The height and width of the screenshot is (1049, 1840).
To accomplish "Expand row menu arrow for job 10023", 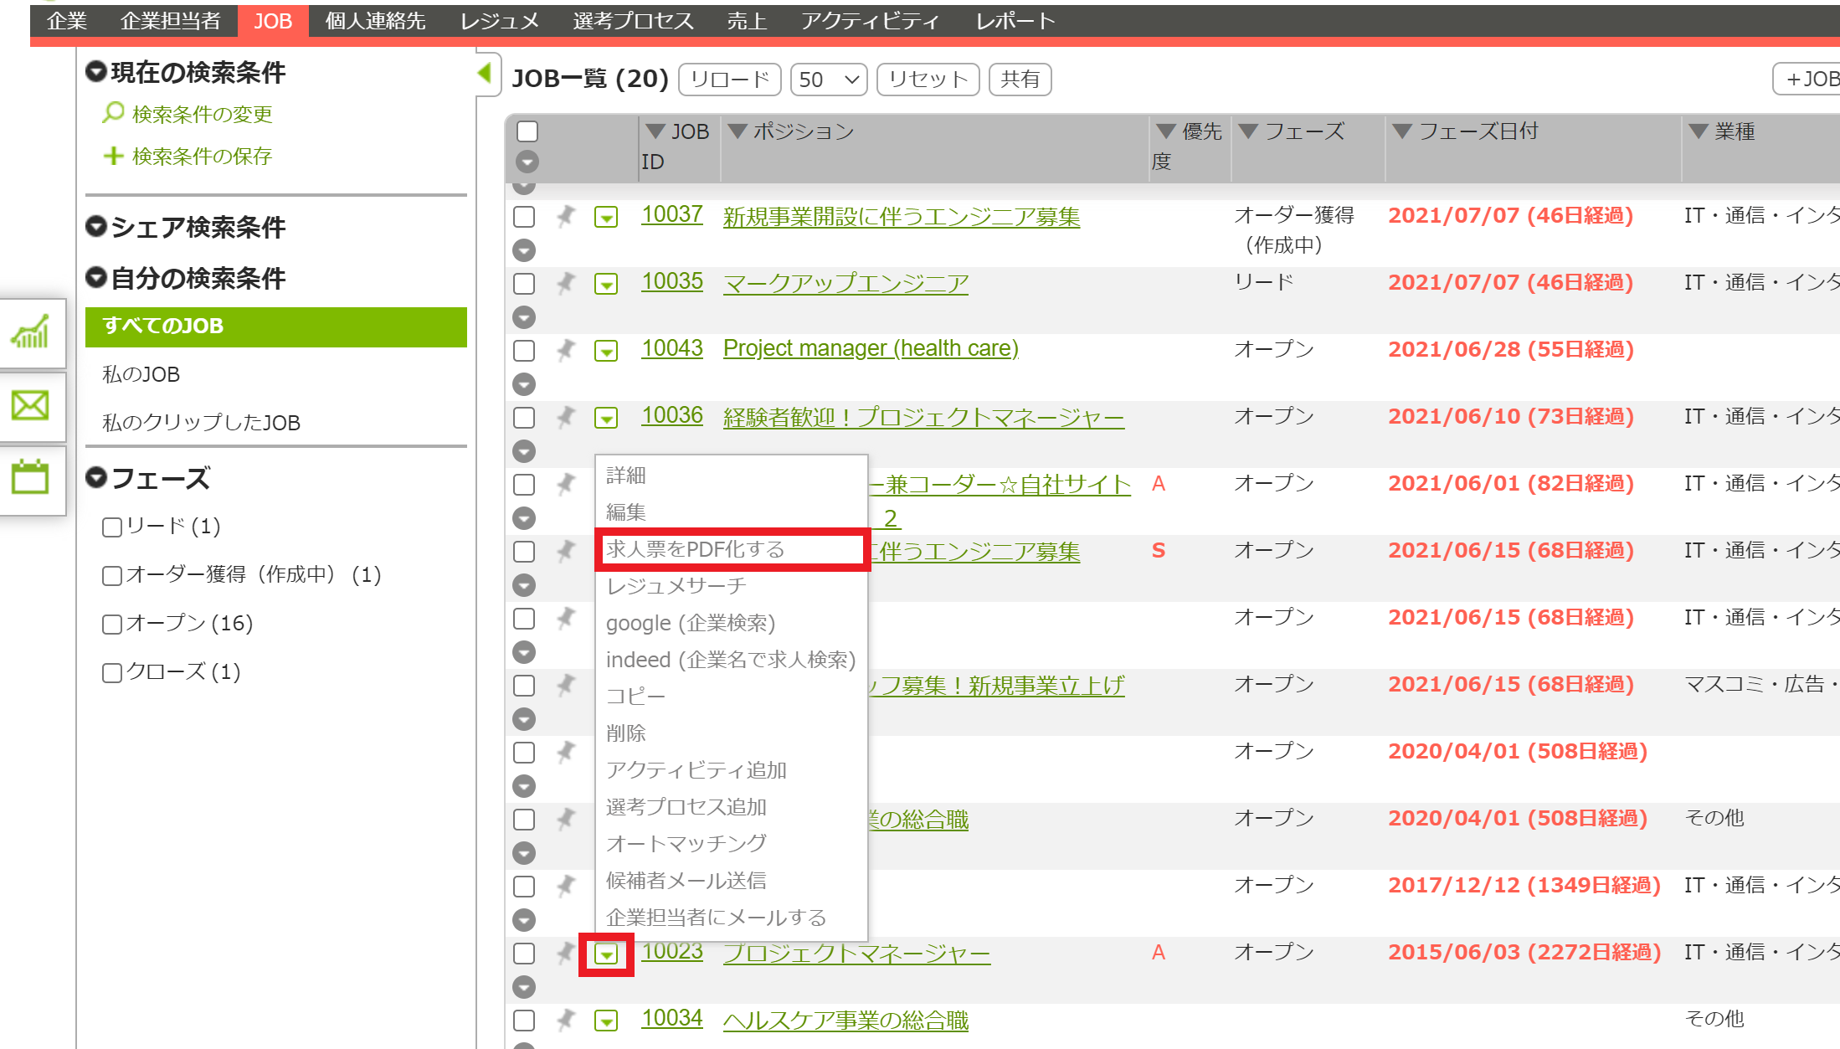I will [606, 954].
